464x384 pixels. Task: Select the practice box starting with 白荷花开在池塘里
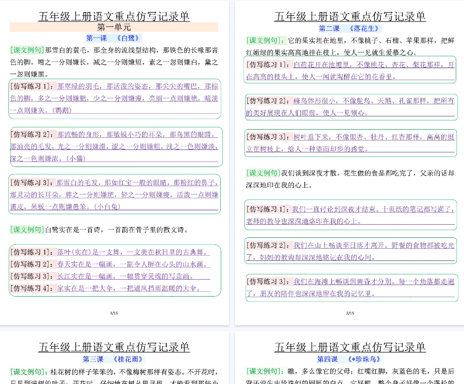(x=351, y=70)
